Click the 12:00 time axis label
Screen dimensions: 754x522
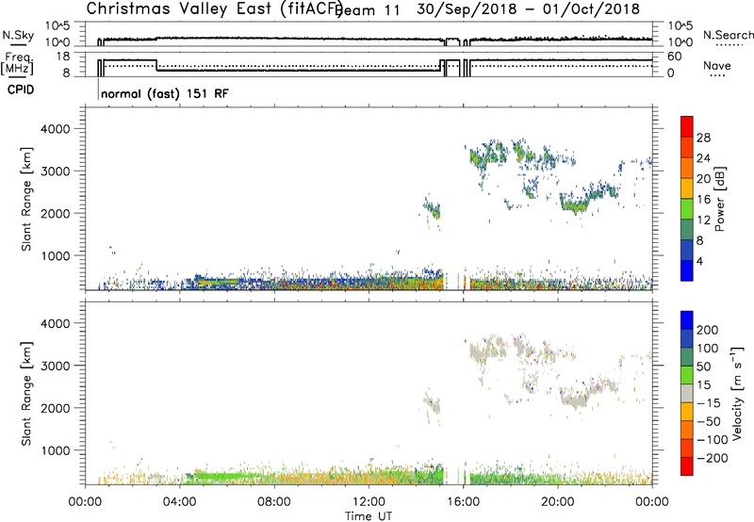pyautogui.click(x=369, y=502)
